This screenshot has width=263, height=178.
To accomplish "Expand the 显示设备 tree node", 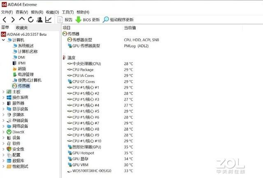I will (x=3, y=109).
